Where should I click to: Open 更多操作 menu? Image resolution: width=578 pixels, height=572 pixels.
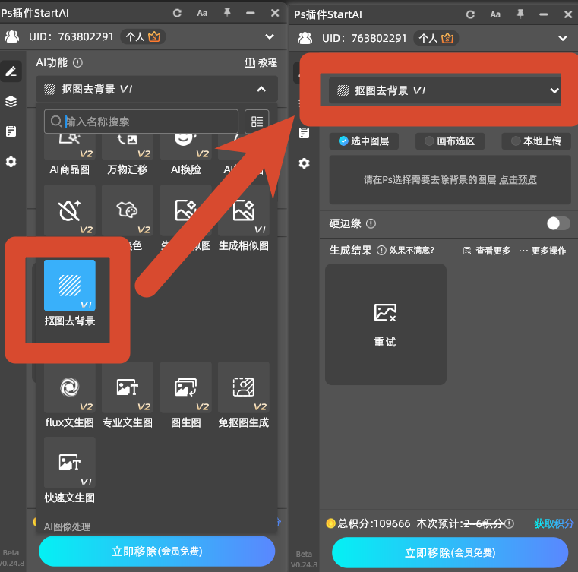point(542,251)
